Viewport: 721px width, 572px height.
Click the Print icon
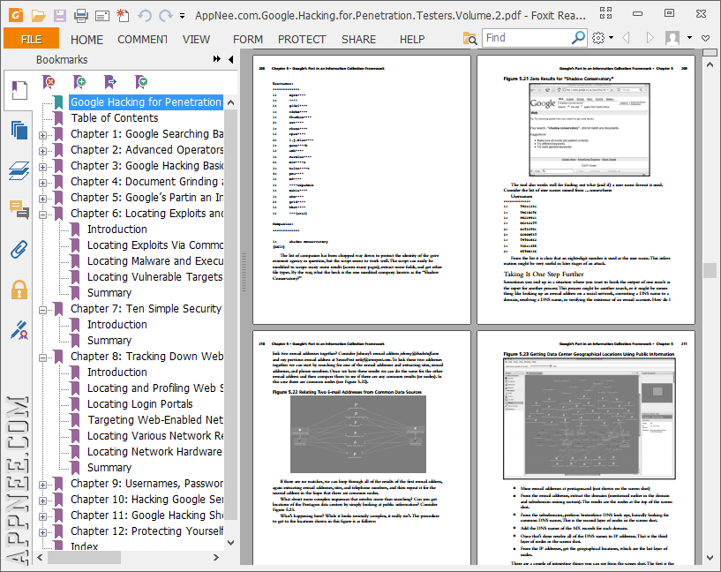[x=81, y=16]
